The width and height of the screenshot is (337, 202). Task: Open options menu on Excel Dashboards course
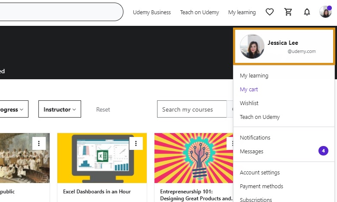tap(136, 143)
